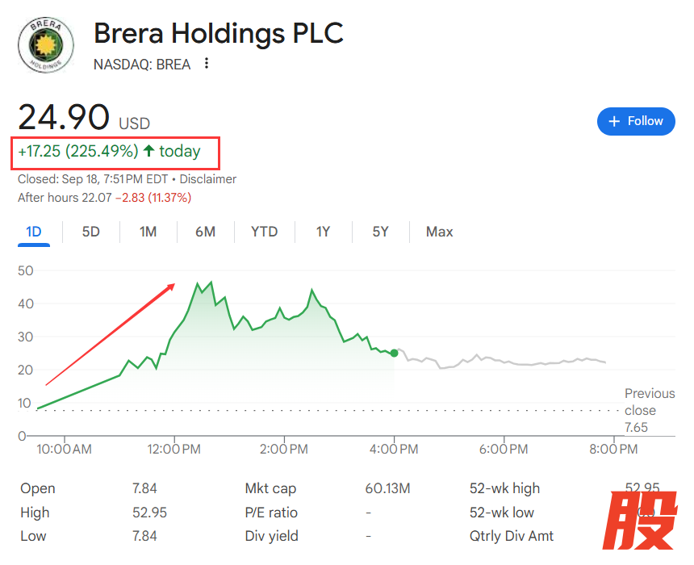
Task: Switch to the 5Y chart tab
Action: (x=380, y=232)
